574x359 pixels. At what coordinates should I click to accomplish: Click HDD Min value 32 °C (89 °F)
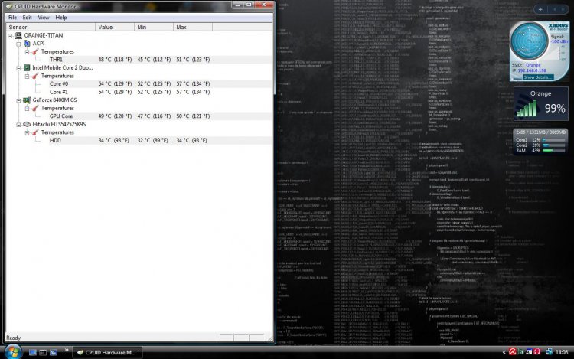(152, 141)
